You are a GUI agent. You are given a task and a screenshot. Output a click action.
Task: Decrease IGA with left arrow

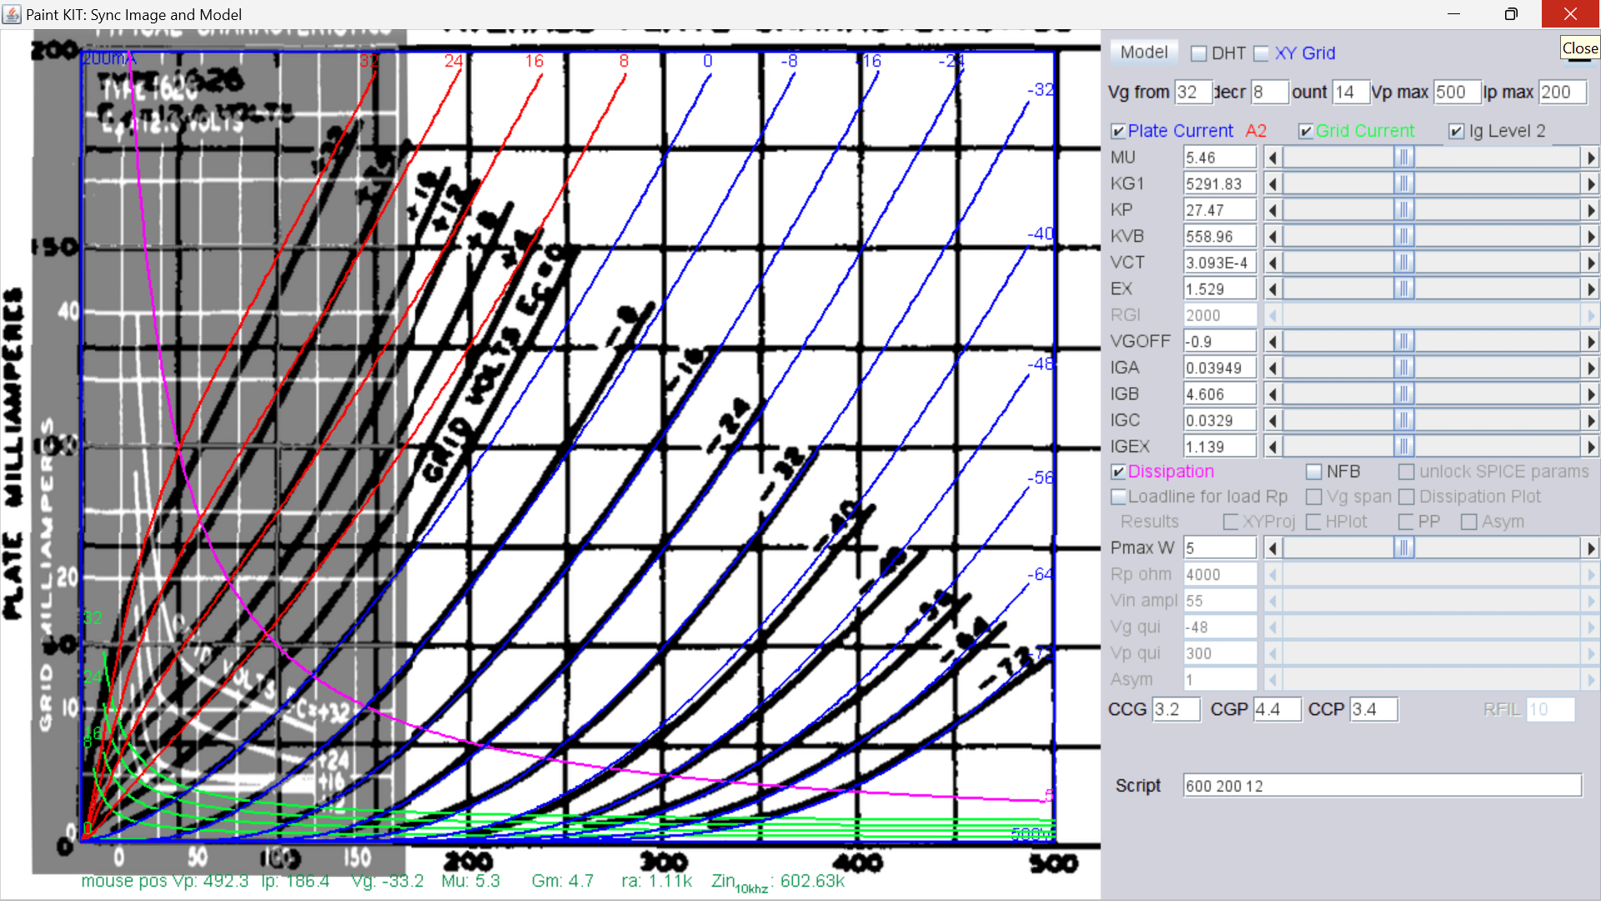[x=1272, y=368]
